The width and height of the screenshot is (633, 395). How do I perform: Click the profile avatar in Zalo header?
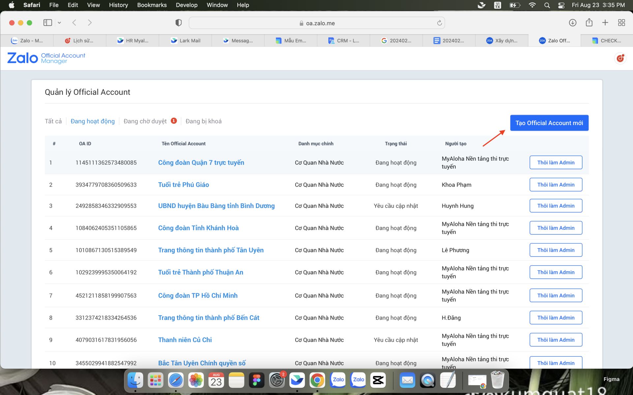(620, 58)
